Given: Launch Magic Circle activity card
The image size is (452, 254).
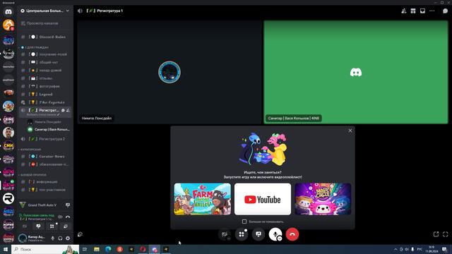Looking at the screenshot, I should [323, 199].
